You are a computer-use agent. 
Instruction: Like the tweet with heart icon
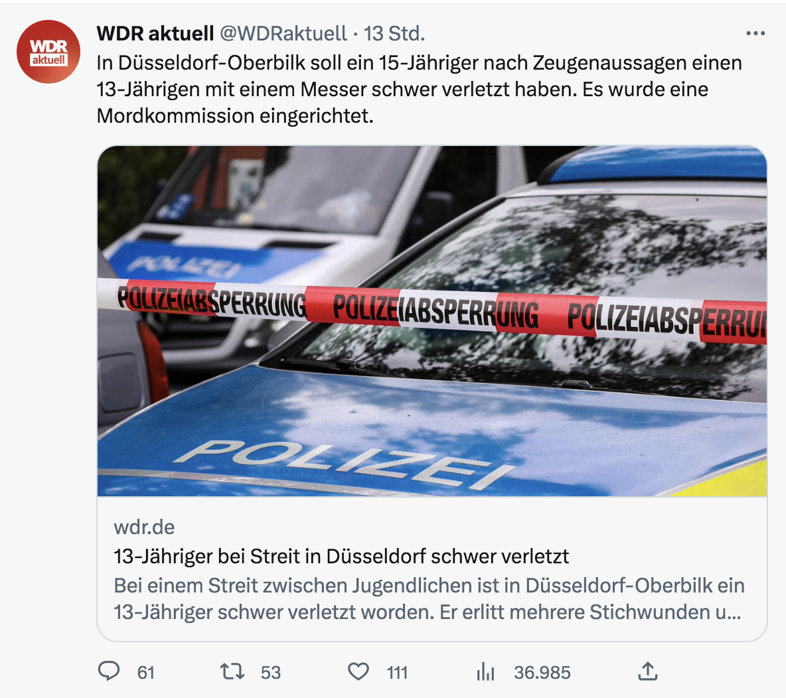pyautogui.click(x=358, y=671)
